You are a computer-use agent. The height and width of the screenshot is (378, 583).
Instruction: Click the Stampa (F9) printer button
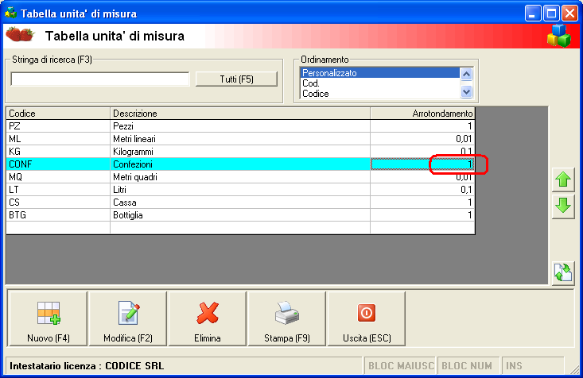click(286, 319)
